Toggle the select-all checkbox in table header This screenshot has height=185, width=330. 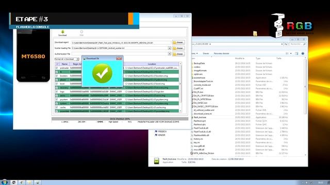click(x=57, y=64)
